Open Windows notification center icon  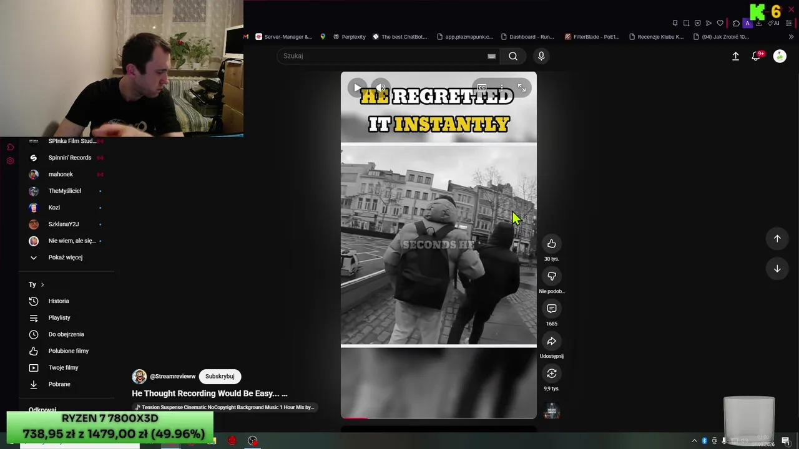tap(786, 441)
